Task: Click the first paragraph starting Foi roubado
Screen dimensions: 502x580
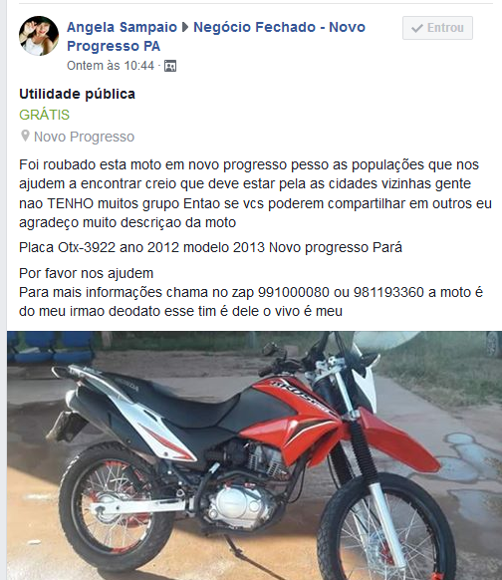Action: (x=255, y=193)
